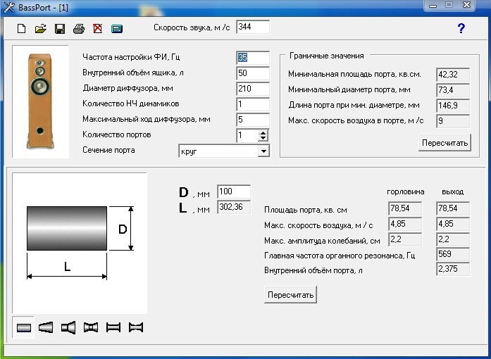Click the Длина порта value 146,9

(x=453, y=106)
